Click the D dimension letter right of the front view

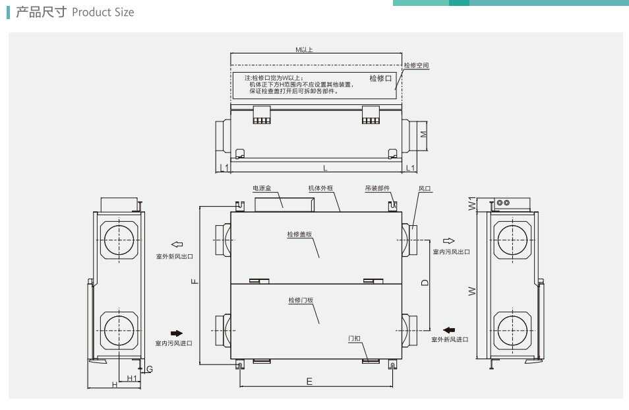coord(425,283)
